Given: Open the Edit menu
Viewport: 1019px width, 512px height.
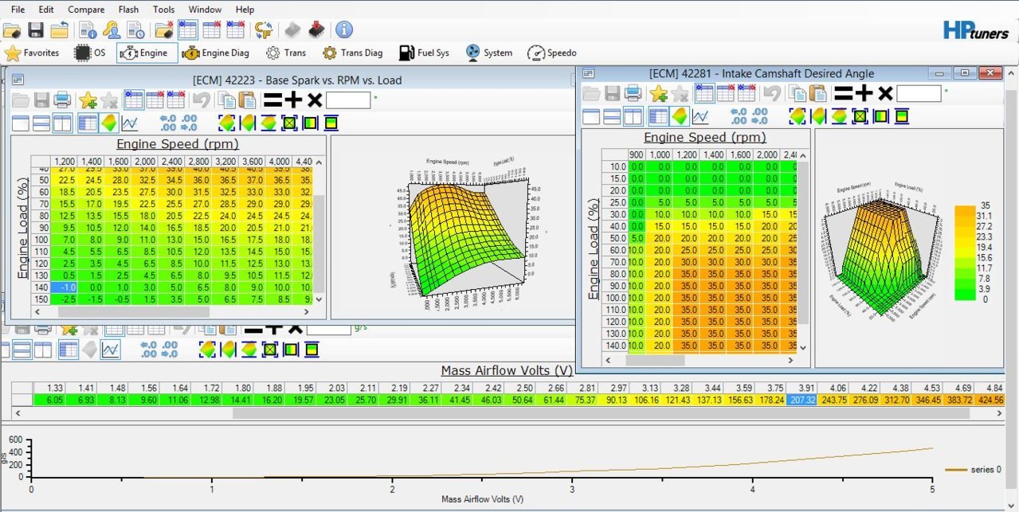Looking at the screenshot, I should (46, 10).
